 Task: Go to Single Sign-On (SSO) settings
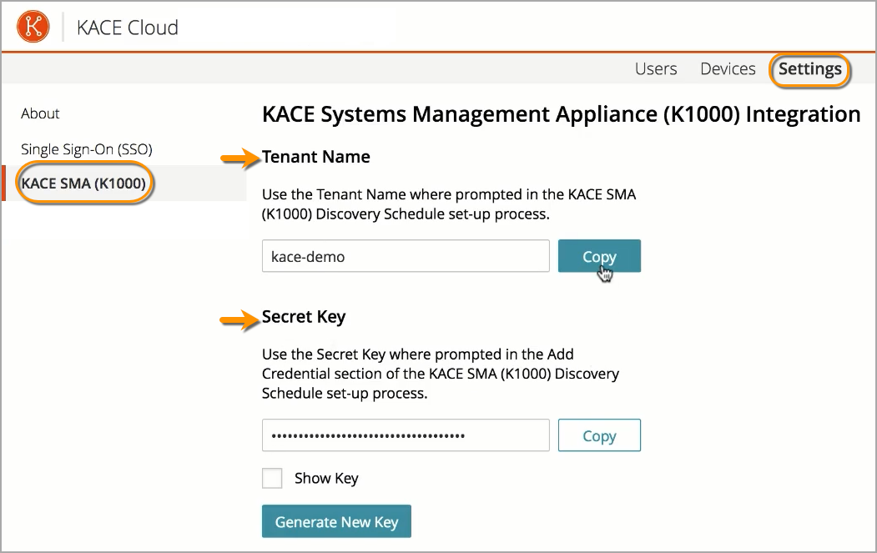click(x=86, y=149)
